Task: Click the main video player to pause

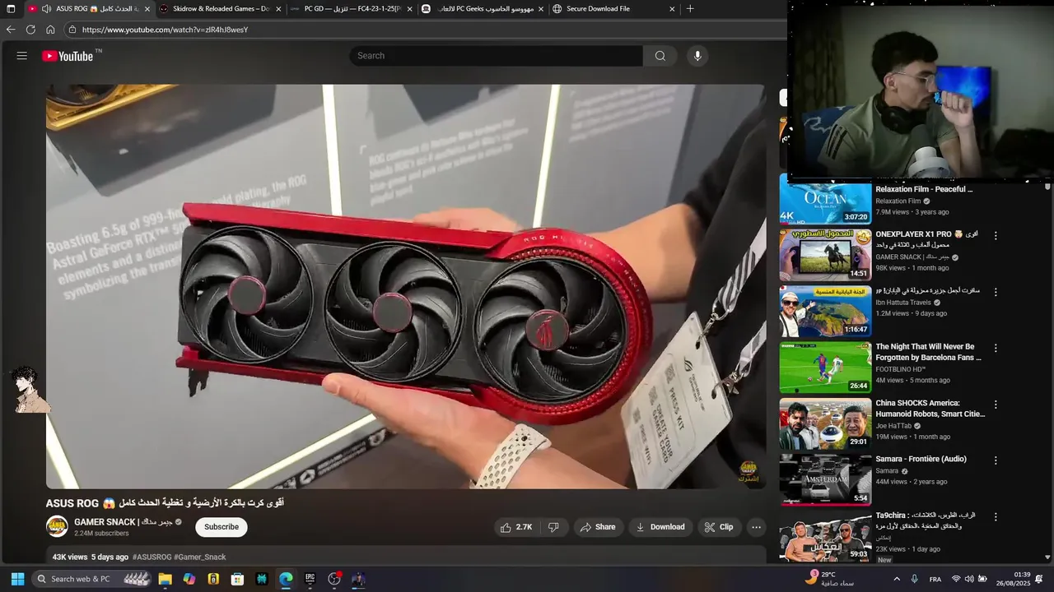Action: point(405,286)
